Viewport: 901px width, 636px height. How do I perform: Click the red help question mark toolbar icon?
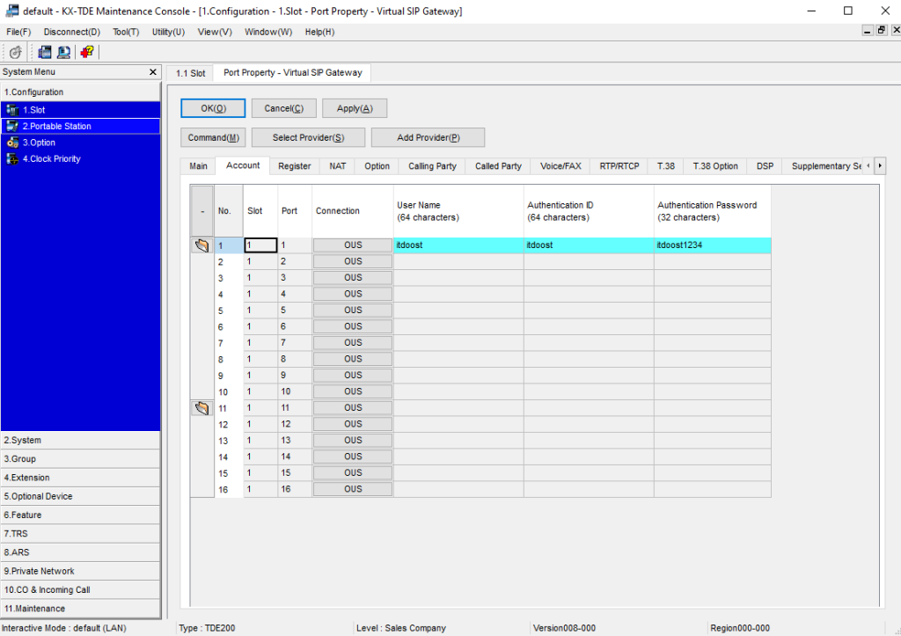coord(87,52)
